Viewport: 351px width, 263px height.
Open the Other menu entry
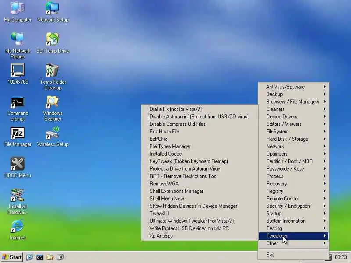[294, 243]
